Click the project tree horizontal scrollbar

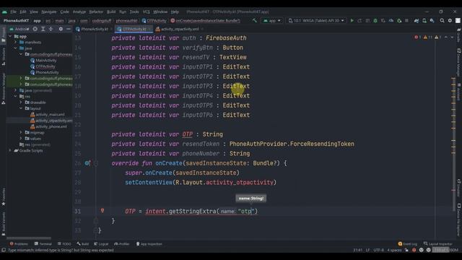click(29, 238)
